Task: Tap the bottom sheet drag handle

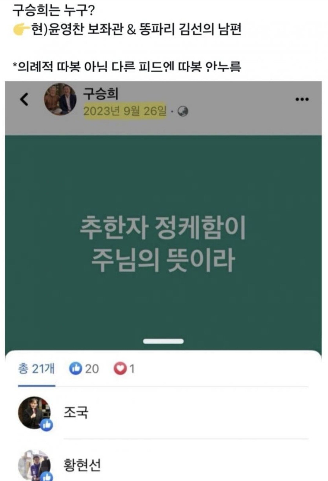Action: pos(163,341)
